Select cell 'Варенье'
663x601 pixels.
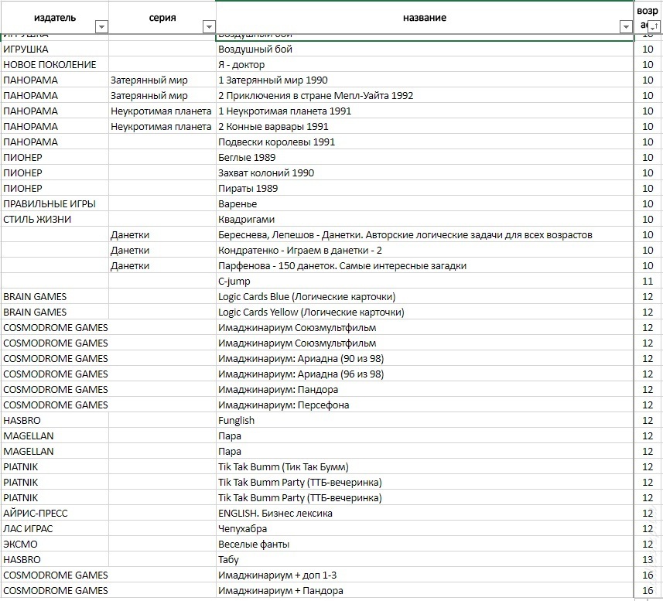click(x=425, y=203)
